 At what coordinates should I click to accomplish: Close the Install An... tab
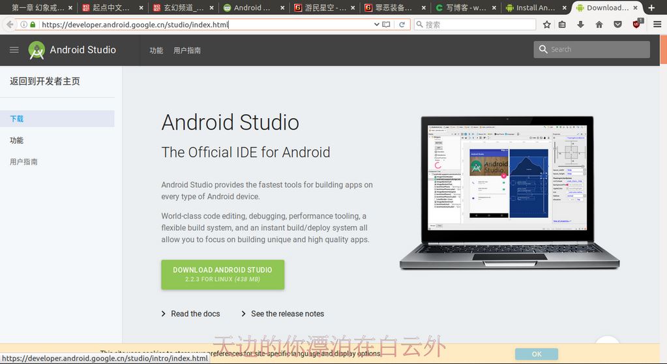[565, 8]
